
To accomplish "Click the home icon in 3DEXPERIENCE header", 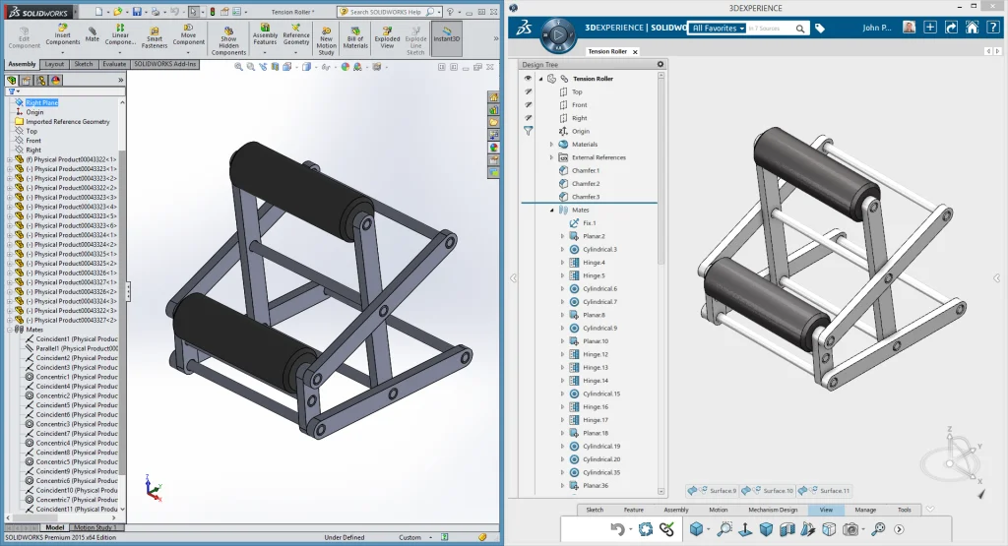I will click(x=972, y=28).
